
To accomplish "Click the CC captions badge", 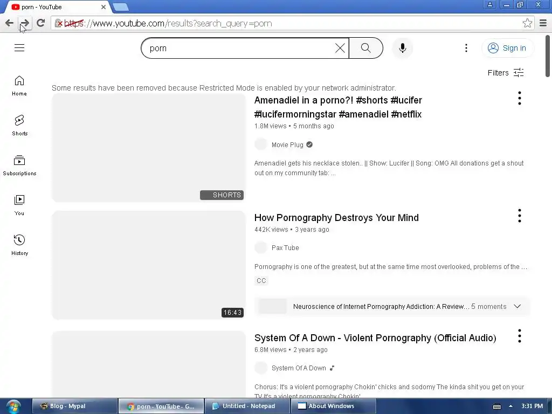I will coord(261,280).
